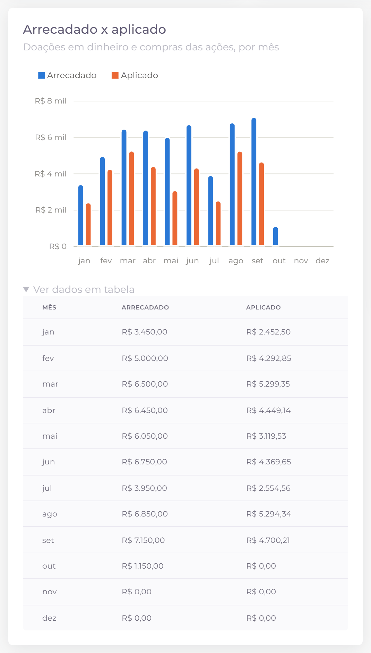
Task: Click the 'R$ 6 mil' axis label
Action: pyautogui.click(x=51, y=138)
